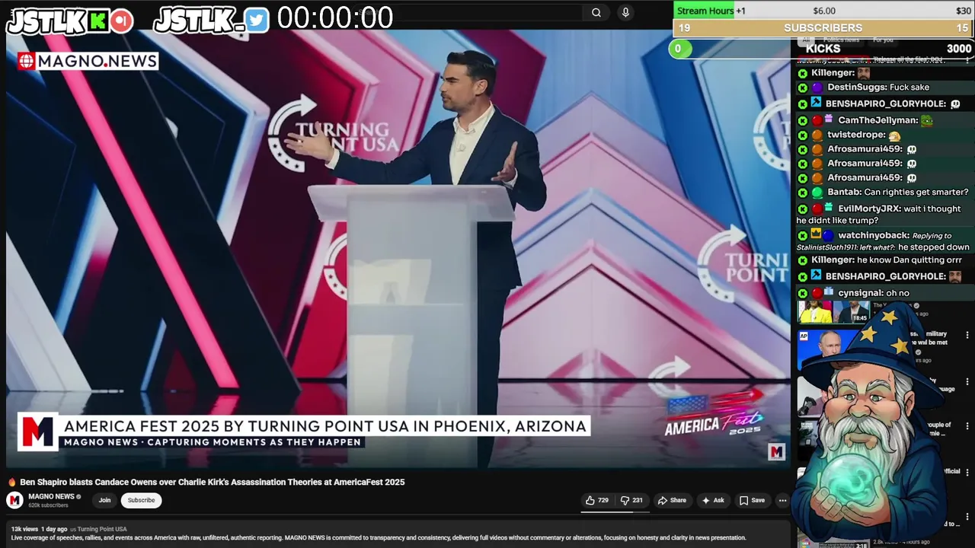Viewport: 975px width, 548px height.
Task: Click the orange badge beside twistedrope
Action: click(x=817, y=135)
